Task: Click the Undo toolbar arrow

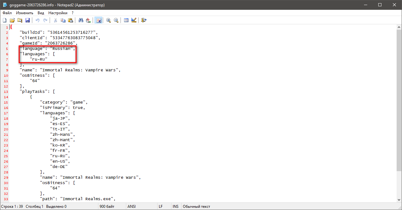Action: (38, 20)
